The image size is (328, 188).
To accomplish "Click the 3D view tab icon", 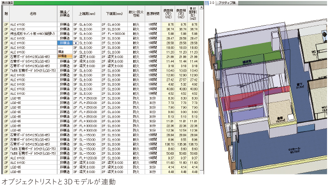I will click(206, 3).
